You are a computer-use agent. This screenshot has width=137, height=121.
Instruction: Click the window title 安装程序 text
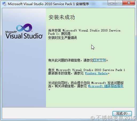(82, 4)
